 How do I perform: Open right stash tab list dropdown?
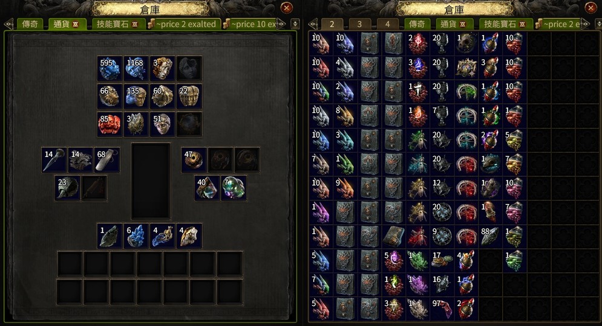598,24
